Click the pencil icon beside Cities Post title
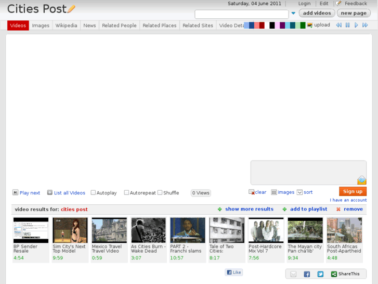The image size is (378, 284). (71, 9)
